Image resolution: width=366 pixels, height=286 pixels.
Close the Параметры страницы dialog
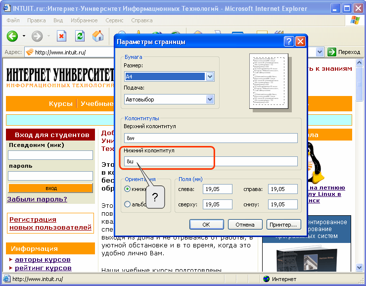(300, 42)
